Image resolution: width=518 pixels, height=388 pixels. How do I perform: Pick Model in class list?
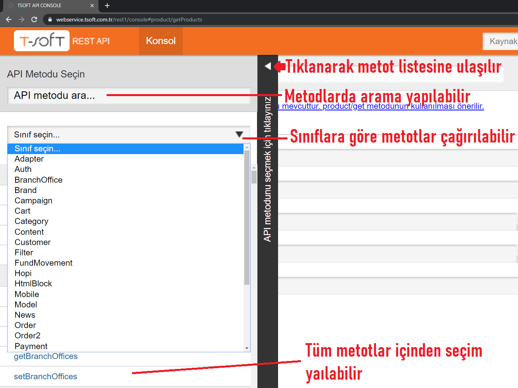tap(126, 305)
